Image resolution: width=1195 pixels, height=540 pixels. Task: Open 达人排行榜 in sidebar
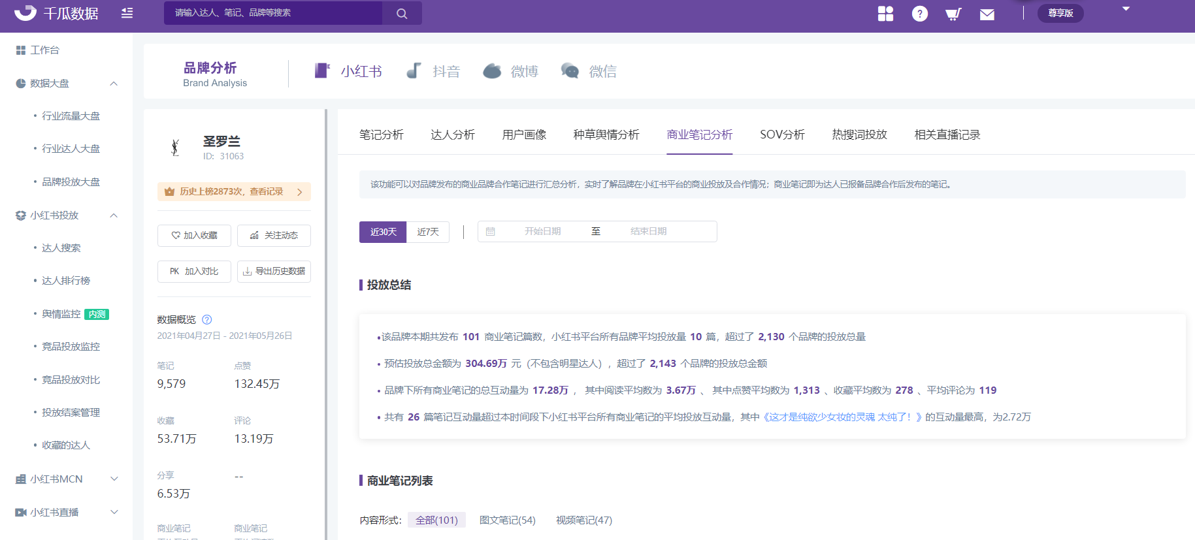pos(66,281)
